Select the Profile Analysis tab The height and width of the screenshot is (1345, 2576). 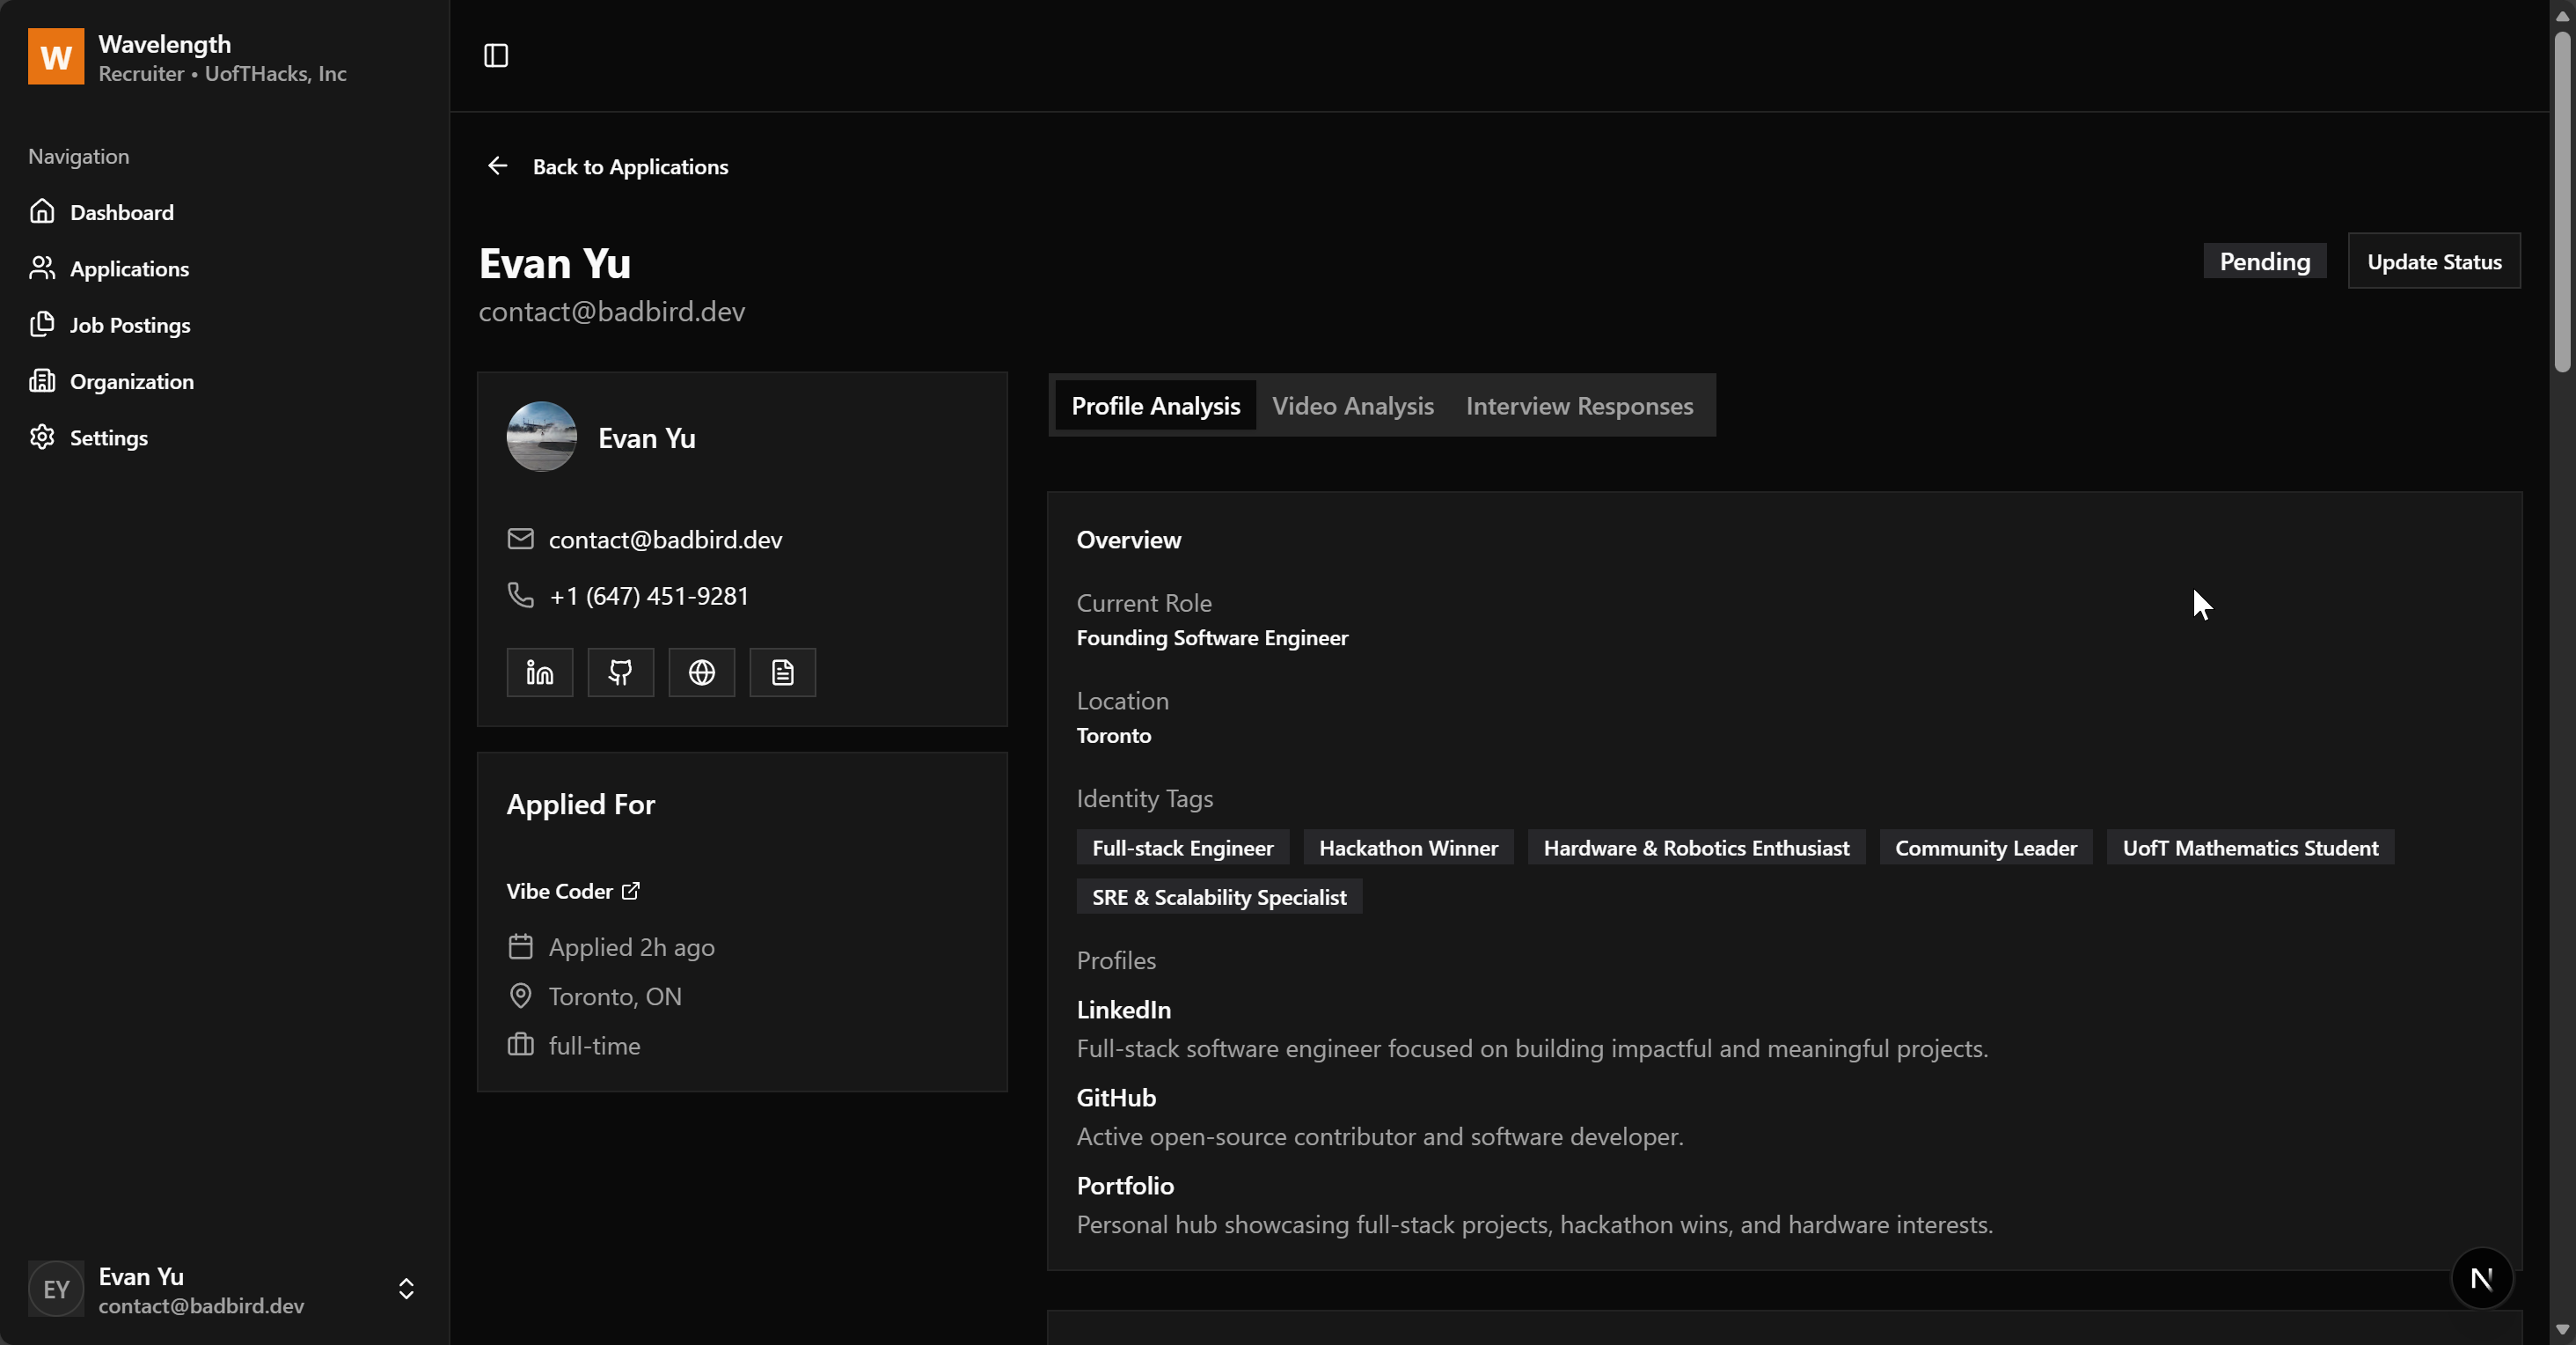point(1155,405)
